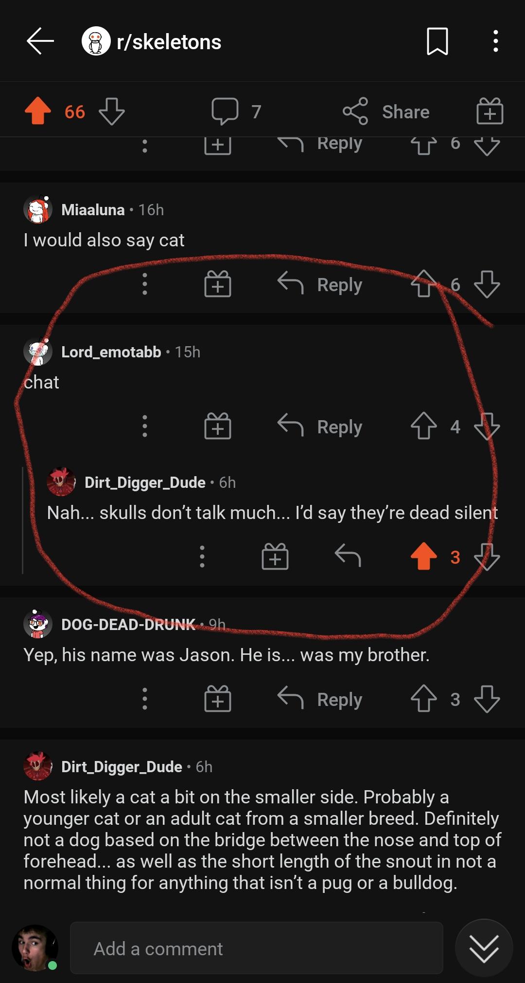Screen dimensions: 525x983
Task: Downvote DOG-DEAD-DRUNK's comment
Action: 487,699
